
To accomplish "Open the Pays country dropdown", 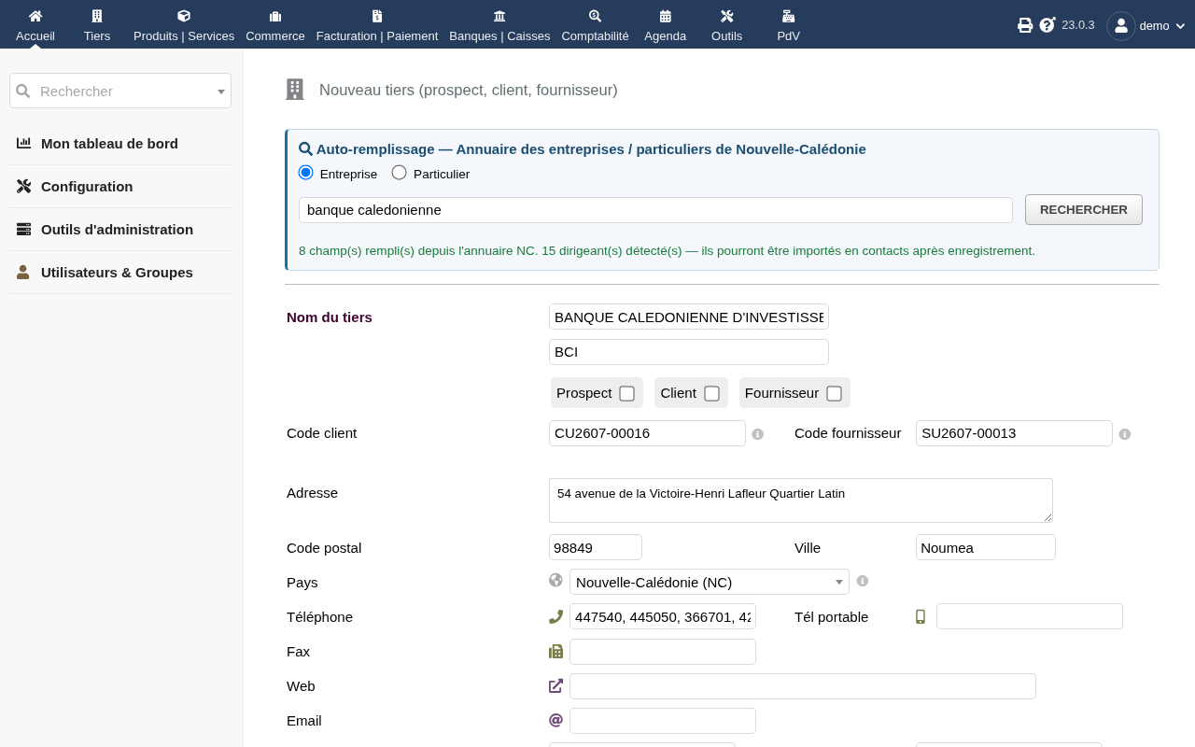I will point(710,582).
